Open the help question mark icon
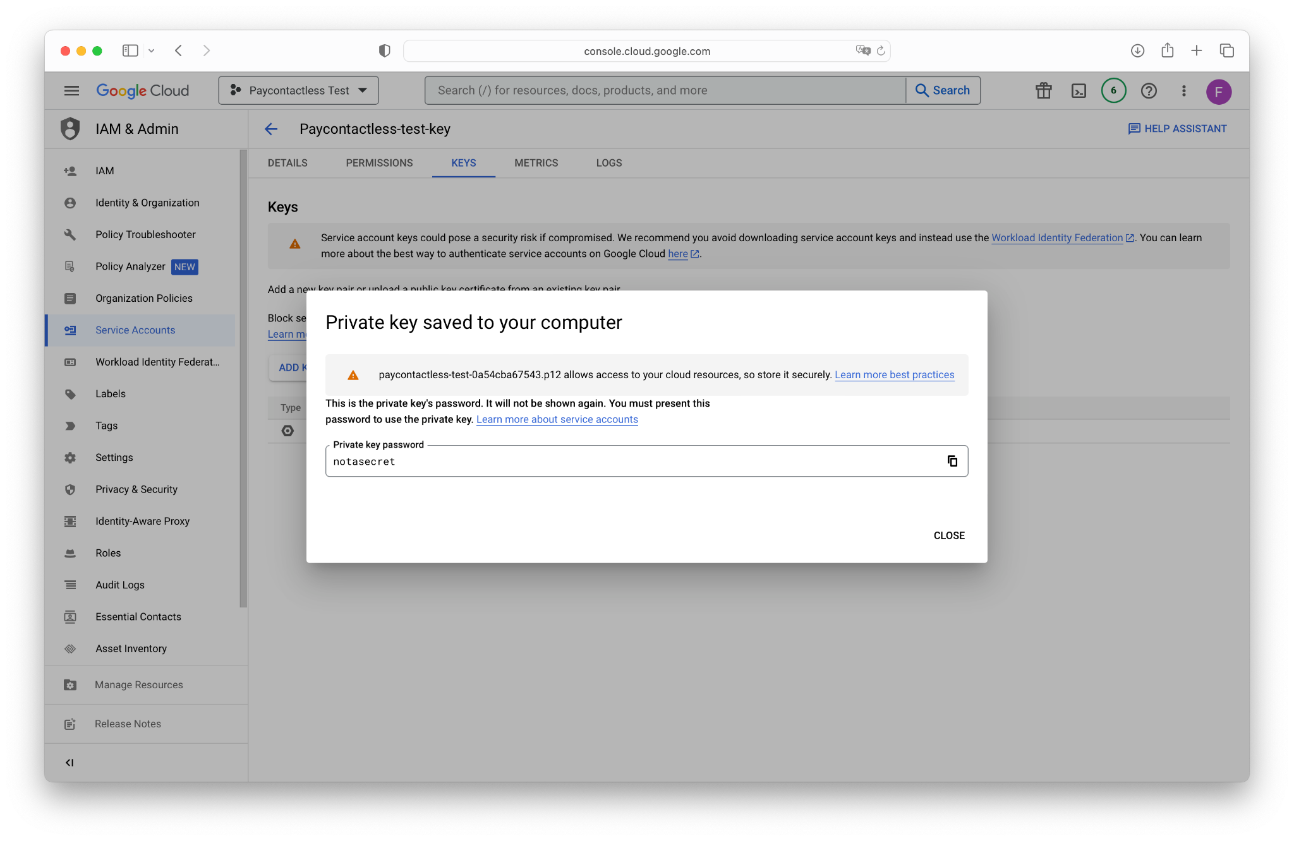This screenshot has width=1294, height=841. pyautogui.click(x=1149, y=91)
